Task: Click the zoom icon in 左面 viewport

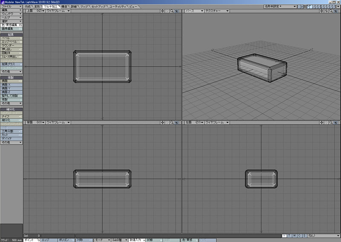Action: pos(331,122)
